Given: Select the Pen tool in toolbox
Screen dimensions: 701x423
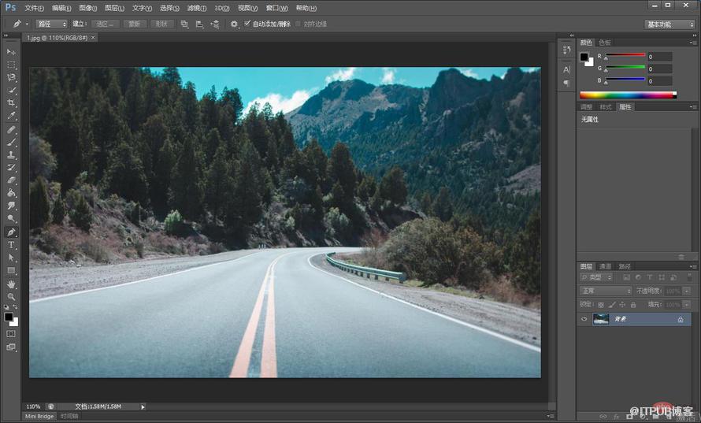Looking at the screenshot, I should [x=11, y=232].
